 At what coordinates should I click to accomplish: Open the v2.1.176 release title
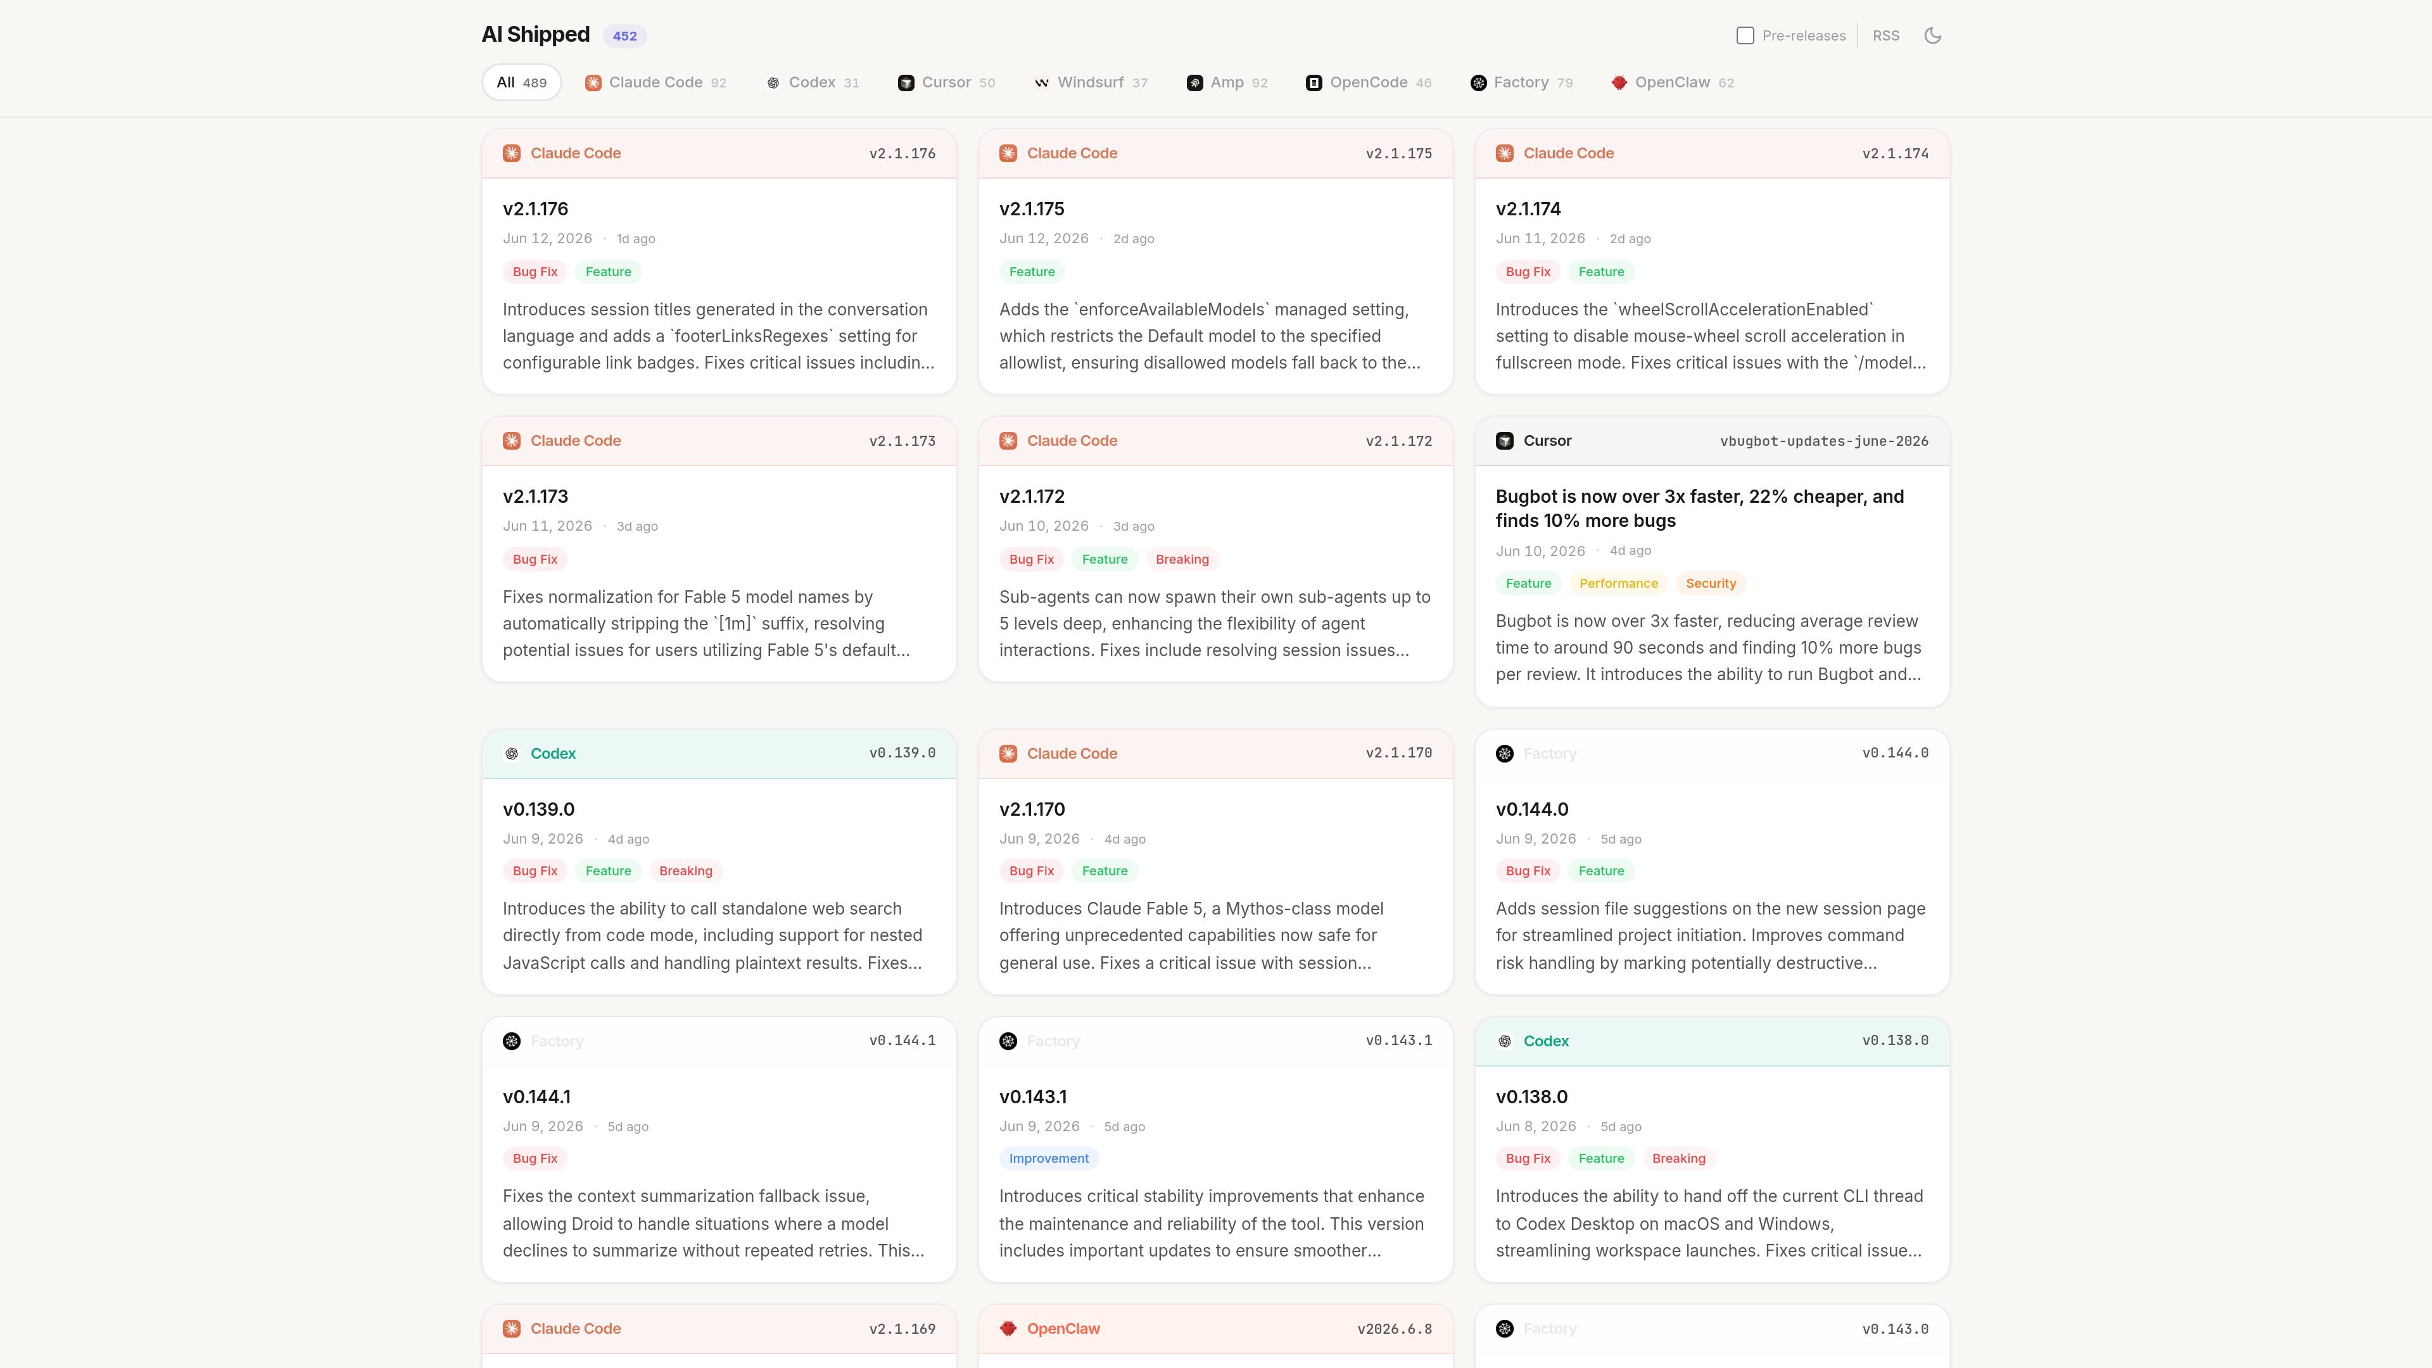(535, 208)
